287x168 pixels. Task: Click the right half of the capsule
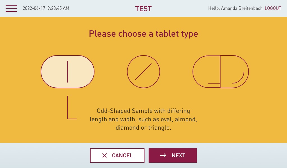pos(234,72)
